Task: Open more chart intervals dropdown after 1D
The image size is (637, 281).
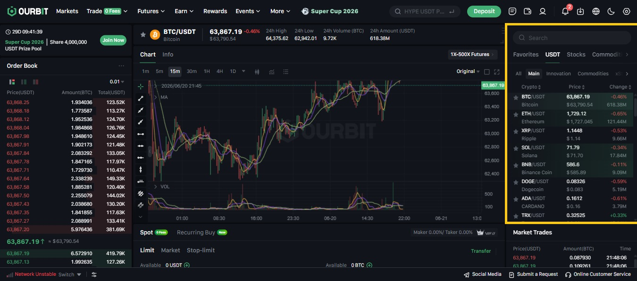Action: pyautogui.click(x=243, y=71)
